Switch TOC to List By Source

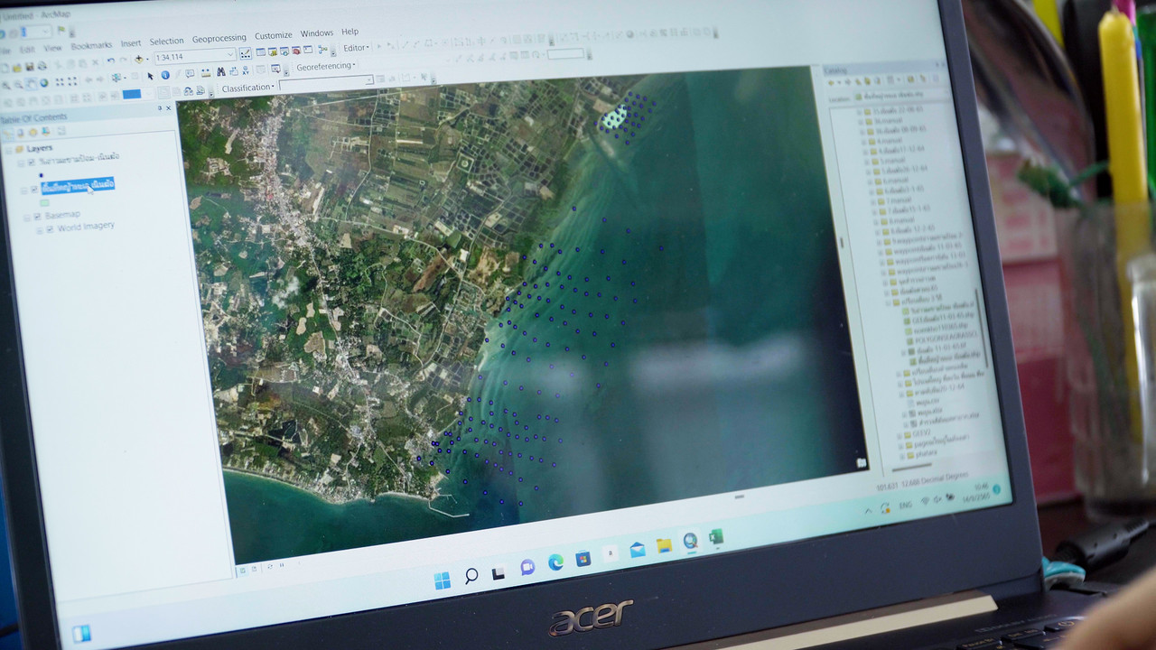tap(21, 133)
